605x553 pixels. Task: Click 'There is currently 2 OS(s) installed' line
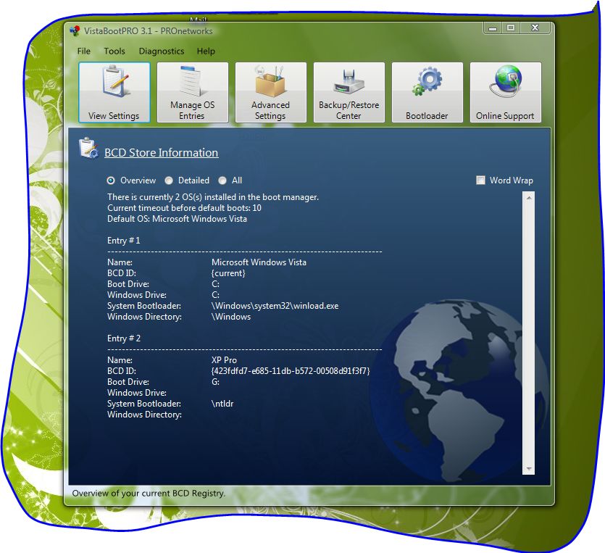point(213,197)
